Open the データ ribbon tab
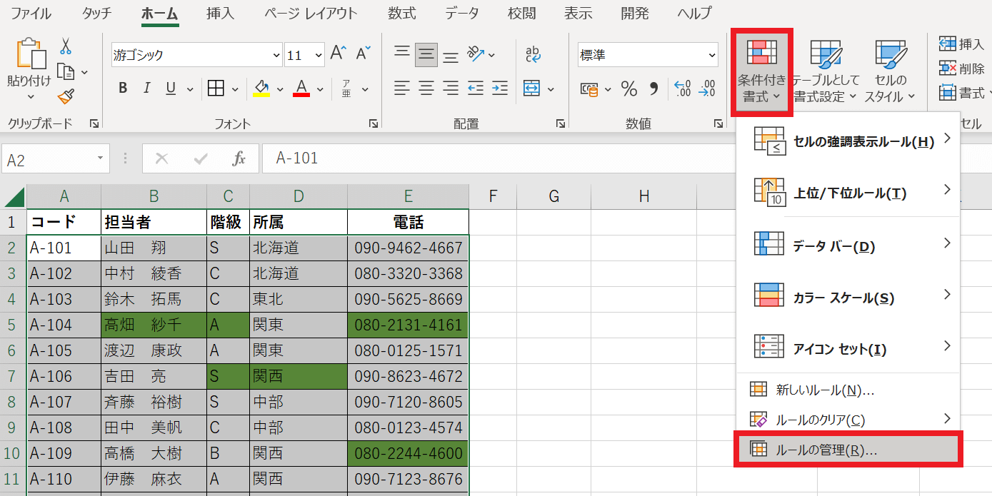The height and width of the screenshot is (496, 992). [x=462, y=13]
